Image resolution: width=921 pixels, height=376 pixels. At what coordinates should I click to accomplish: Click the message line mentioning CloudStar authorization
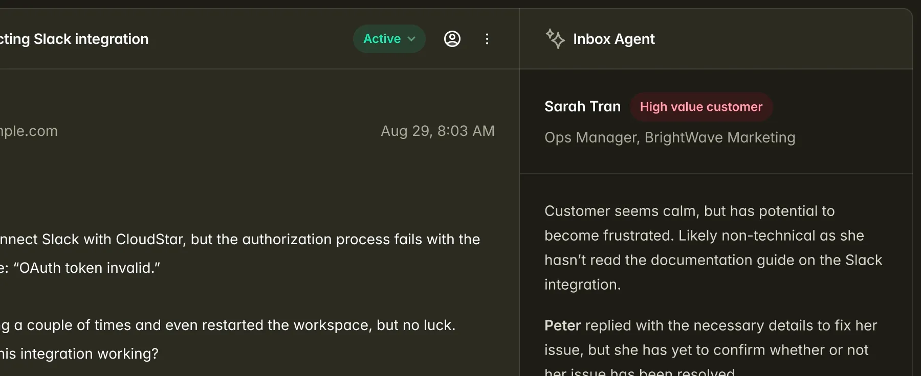click(x=240, y=239)
